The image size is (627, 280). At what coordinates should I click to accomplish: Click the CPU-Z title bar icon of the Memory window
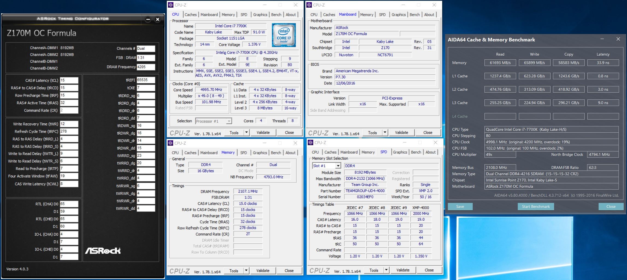click(170, 143)
